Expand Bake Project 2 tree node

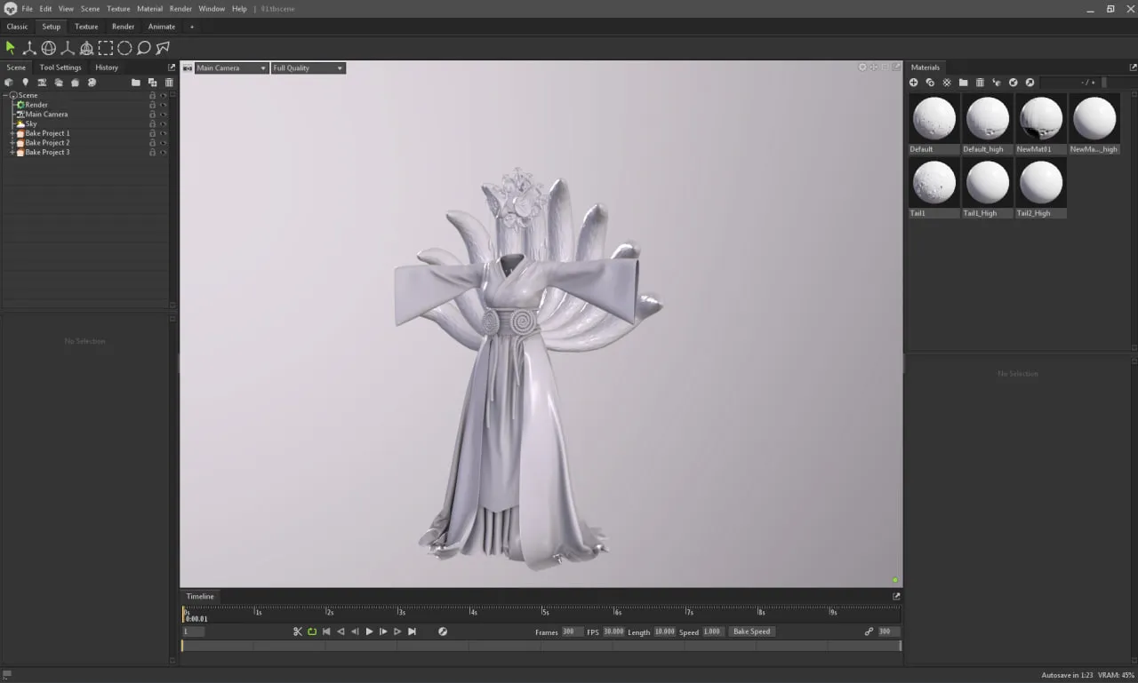tap(12, 143)
